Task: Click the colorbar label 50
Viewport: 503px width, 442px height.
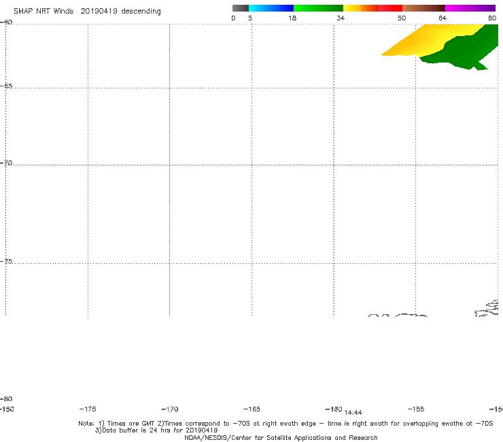Action: [402, 18]
